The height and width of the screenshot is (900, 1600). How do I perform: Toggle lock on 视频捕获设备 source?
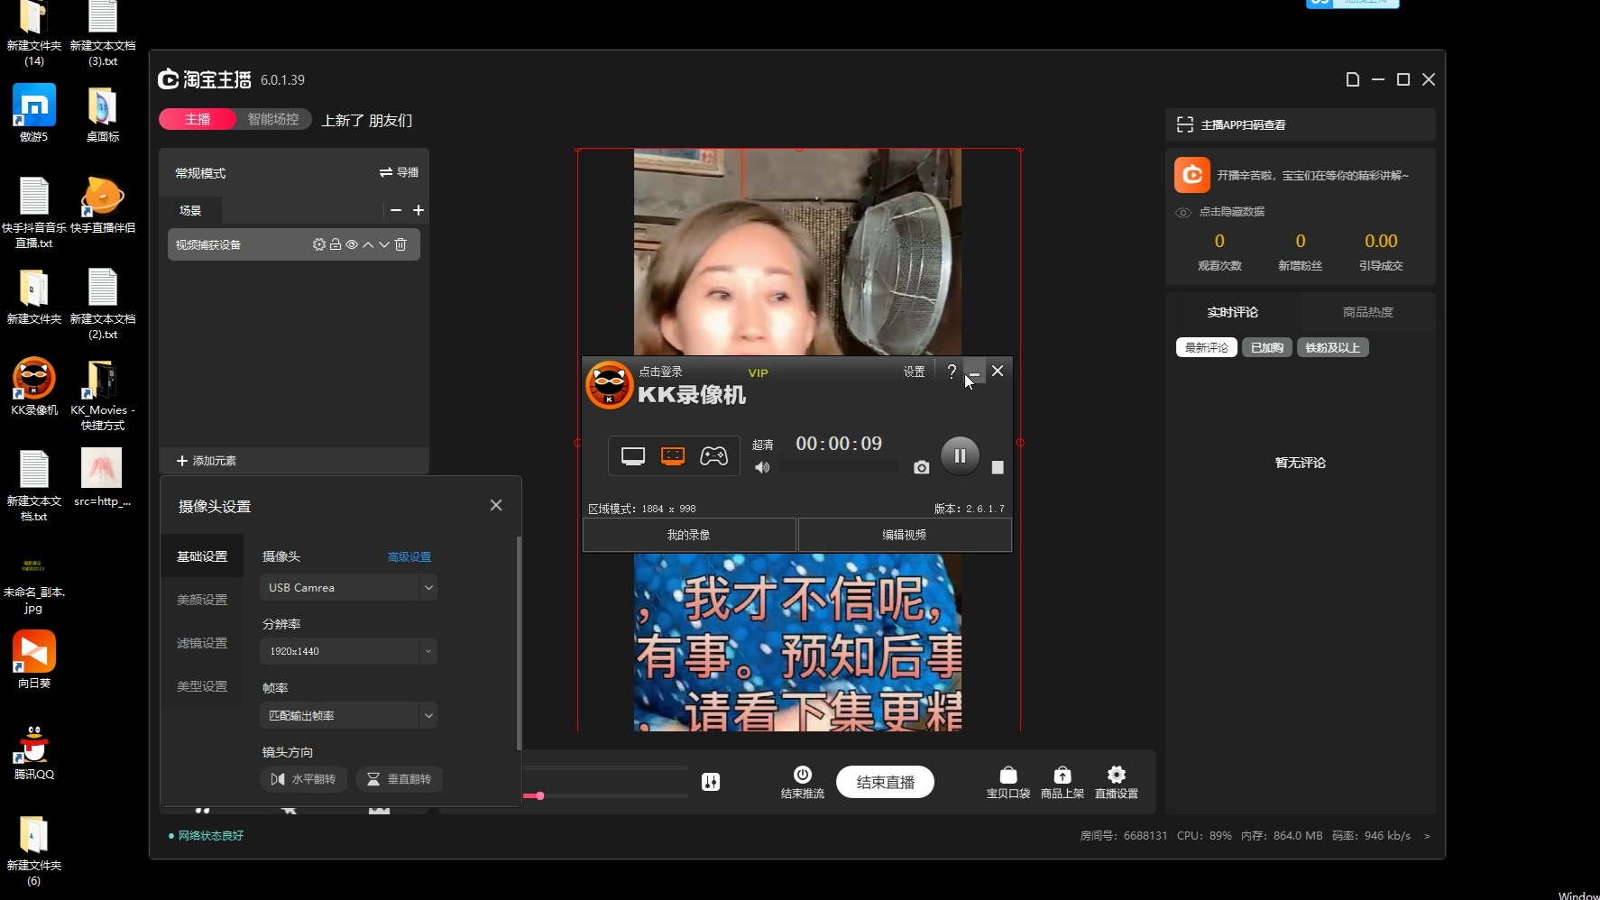pos(336,244)
